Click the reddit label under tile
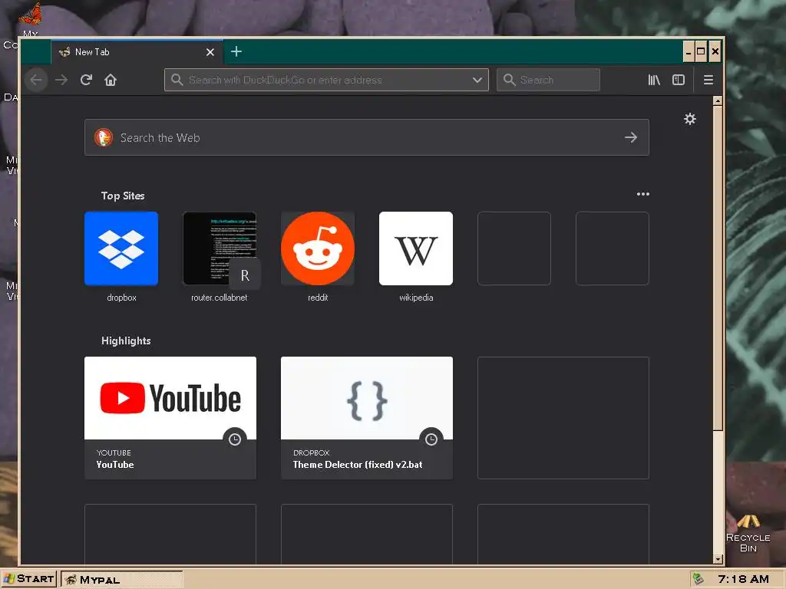 click(318, 298)
